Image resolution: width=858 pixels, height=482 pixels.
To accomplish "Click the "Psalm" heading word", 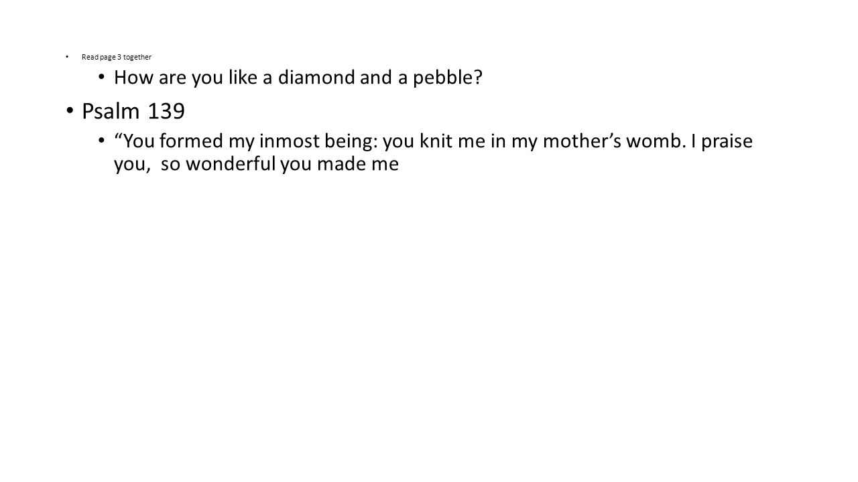I will (x=111, y=112).
